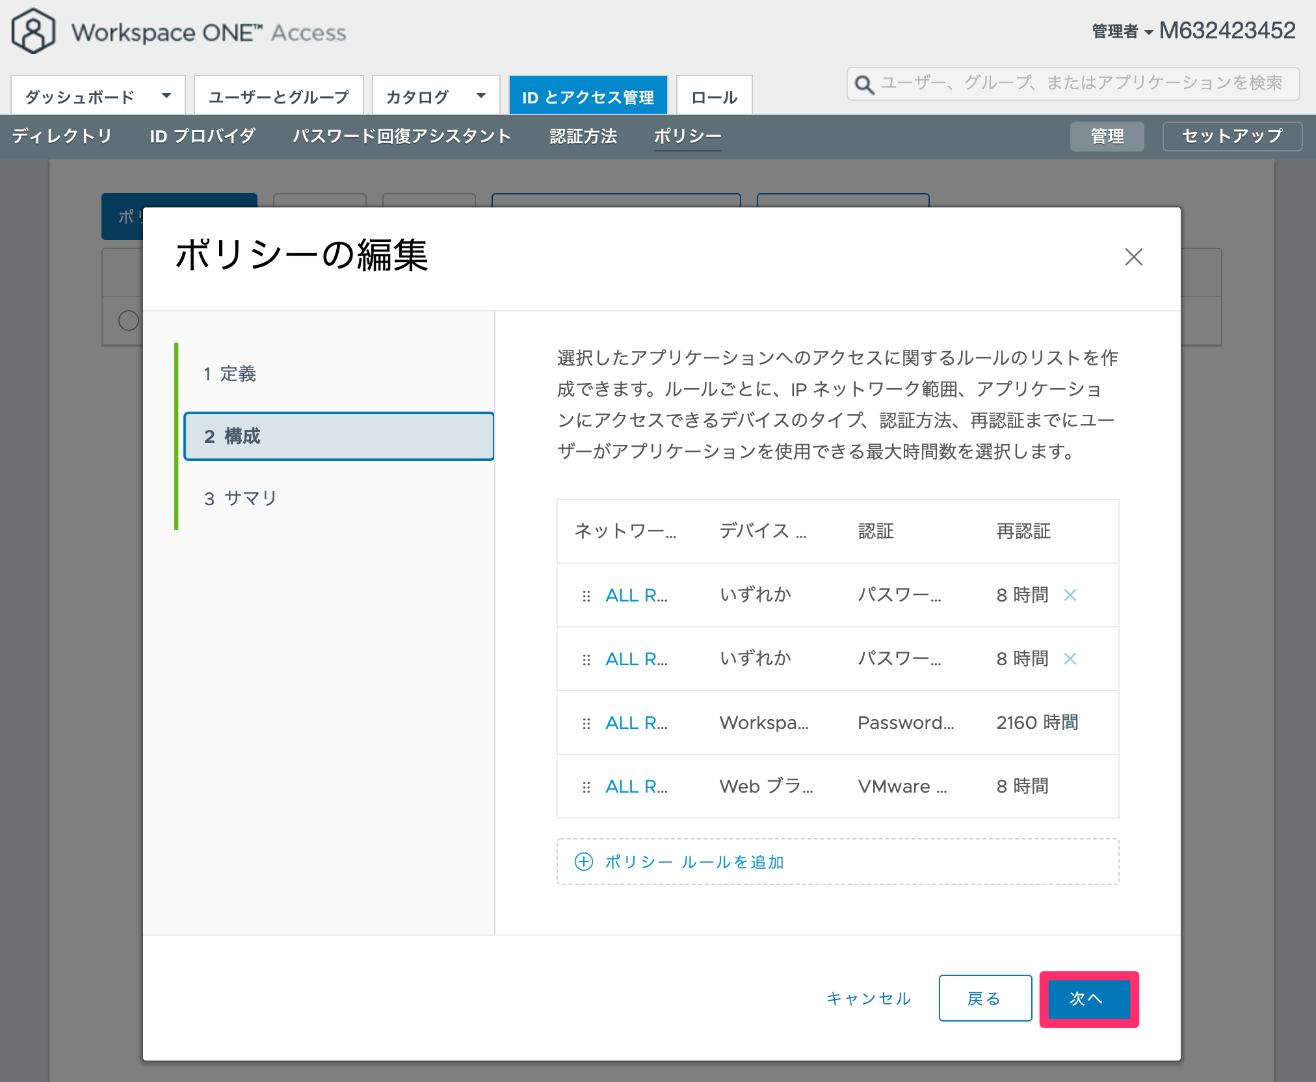Screen dimensions: 1316x1082
Task: Select the ID とアクセス管理 tab
Action: point(588,96)
